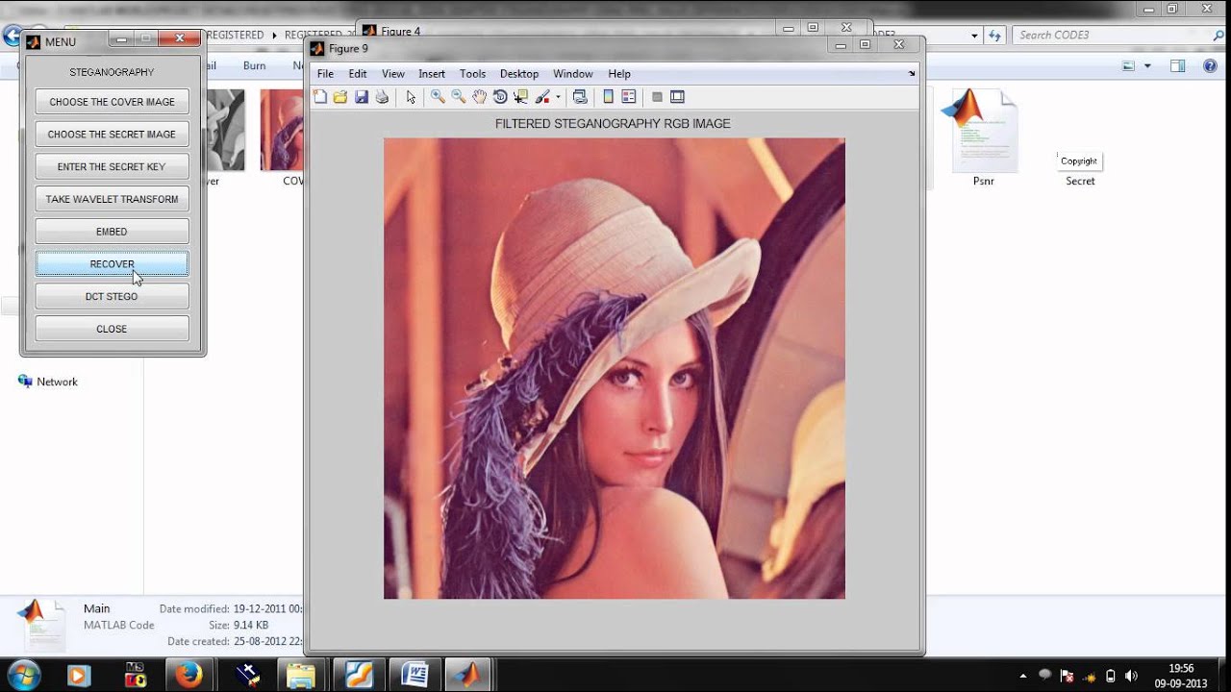
Task: Expand the Brush tool color dropdown arrow
Action: pos(558,97)
